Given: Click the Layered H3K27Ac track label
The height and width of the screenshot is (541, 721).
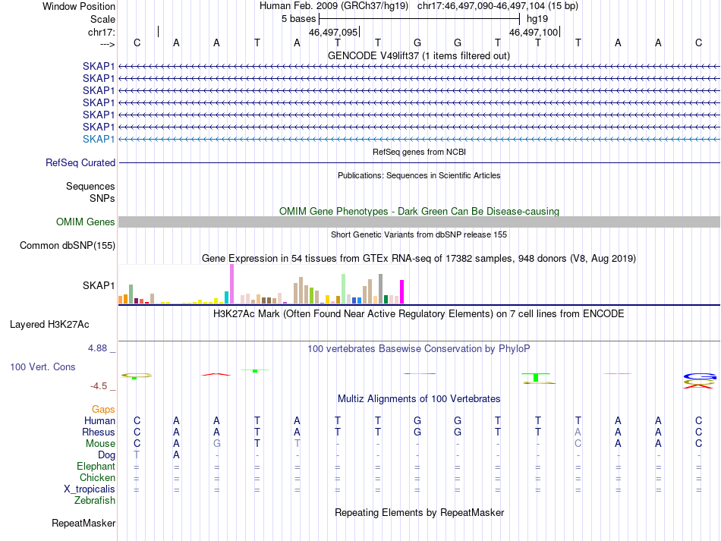Looking at the screenshot, I should coord(49,325).
